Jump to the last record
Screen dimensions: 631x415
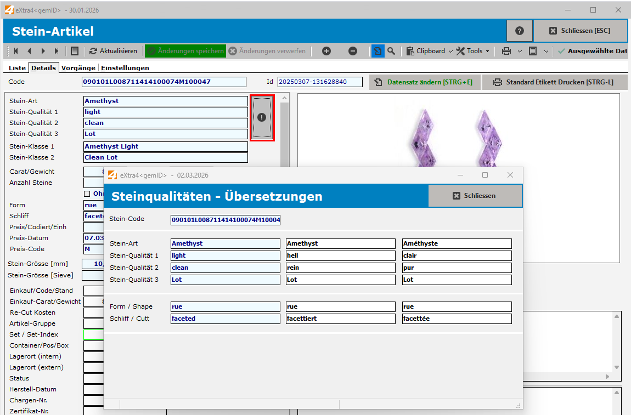57,50
